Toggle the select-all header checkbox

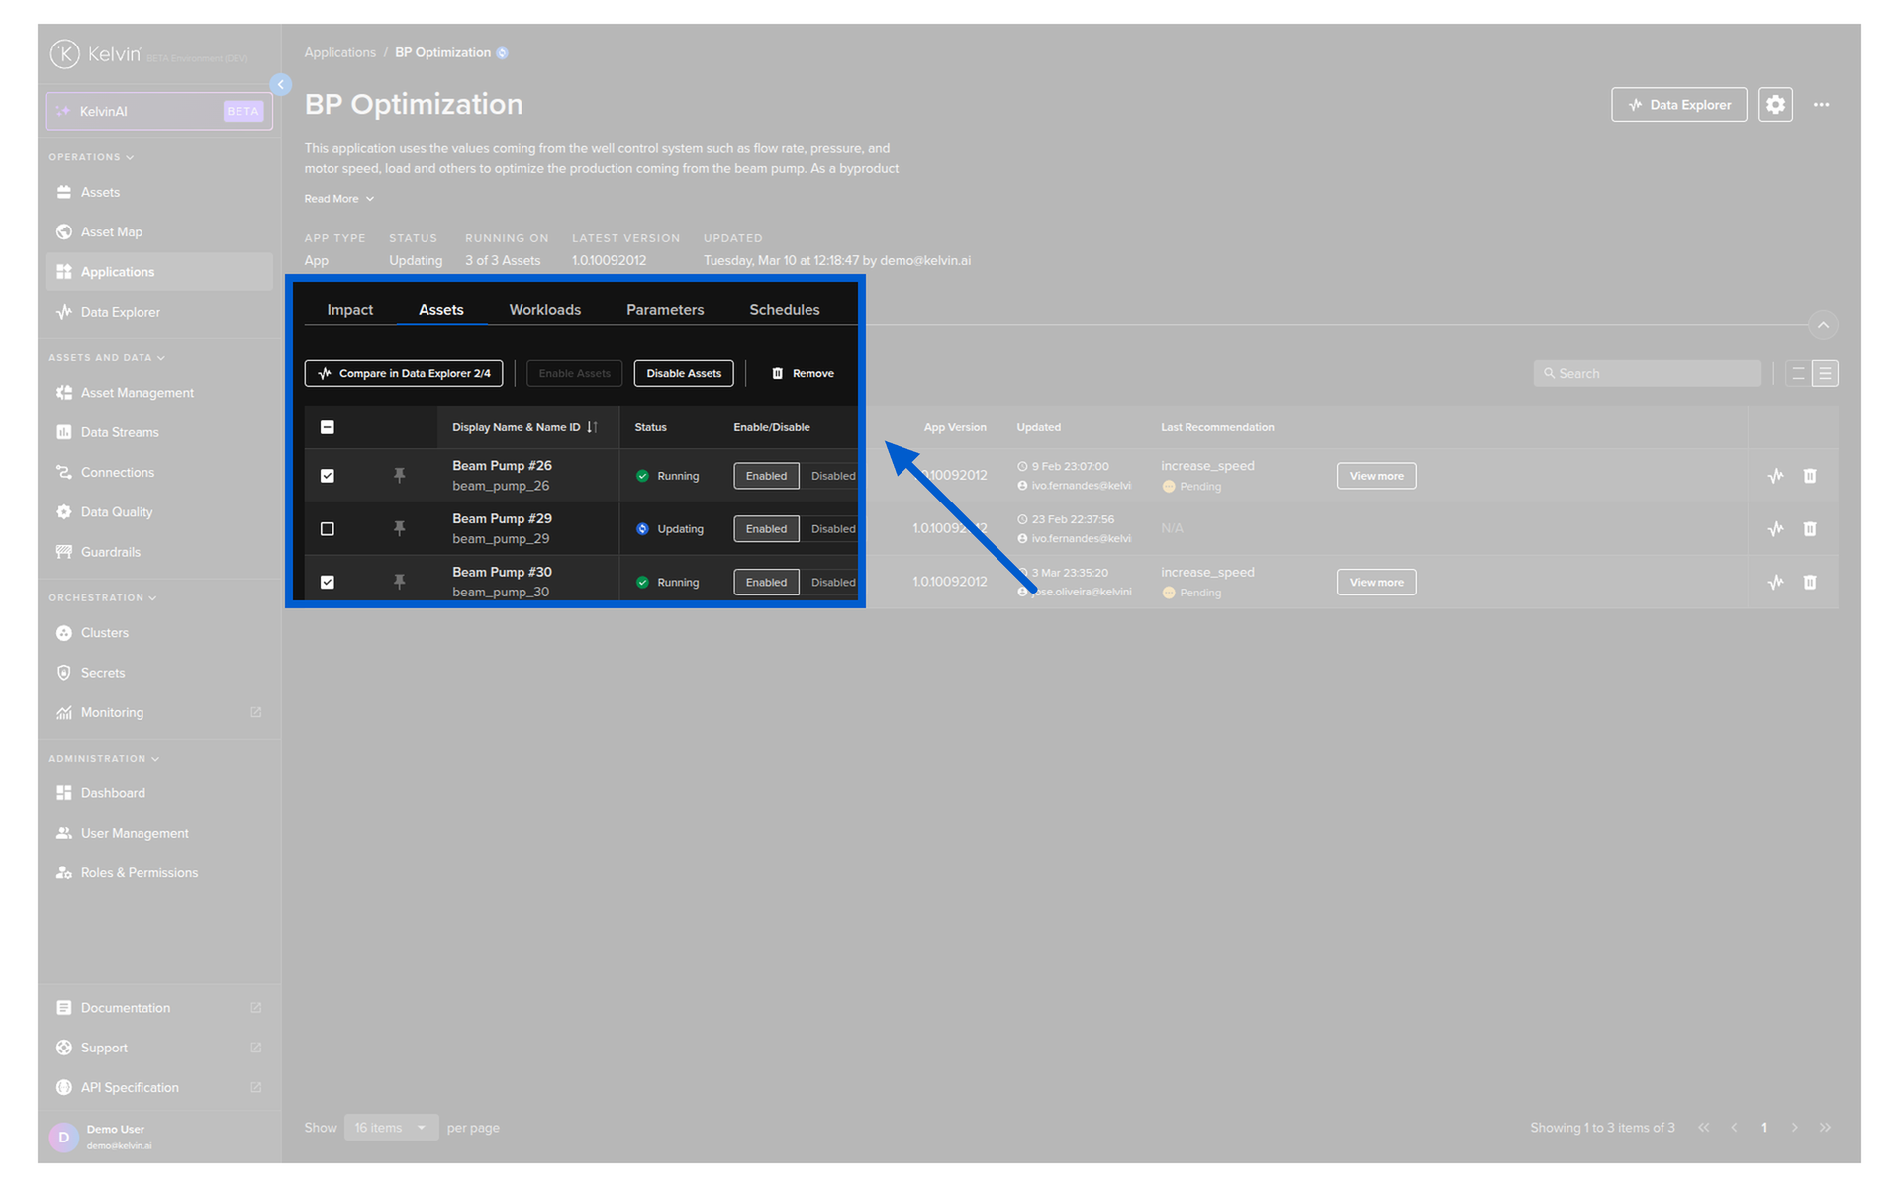328,427
